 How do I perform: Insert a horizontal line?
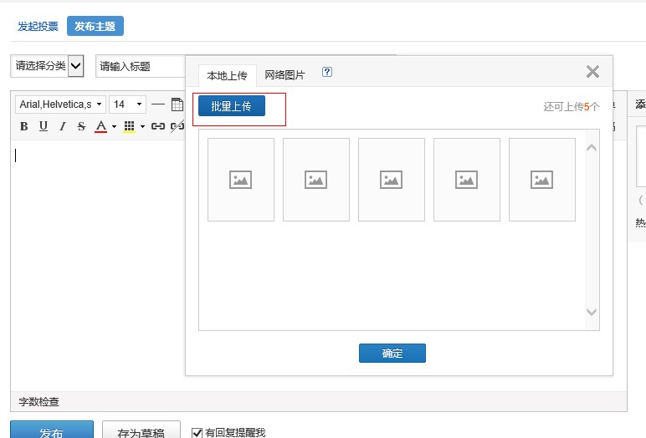(158, 104)
